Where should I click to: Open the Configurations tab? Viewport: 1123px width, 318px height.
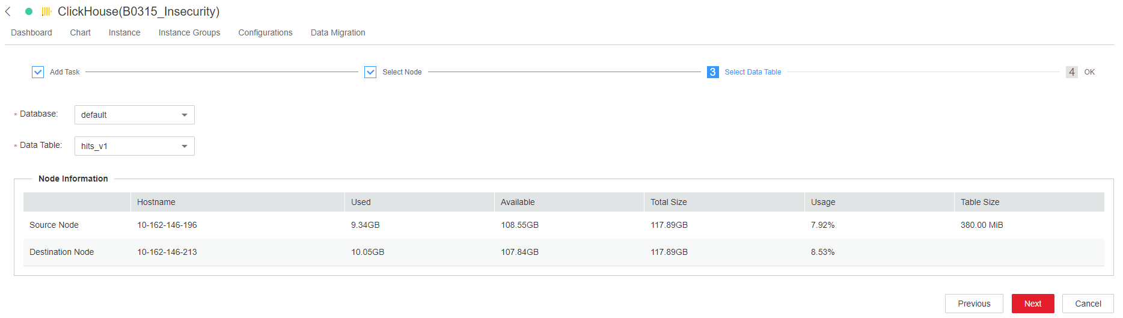(265, 32)
